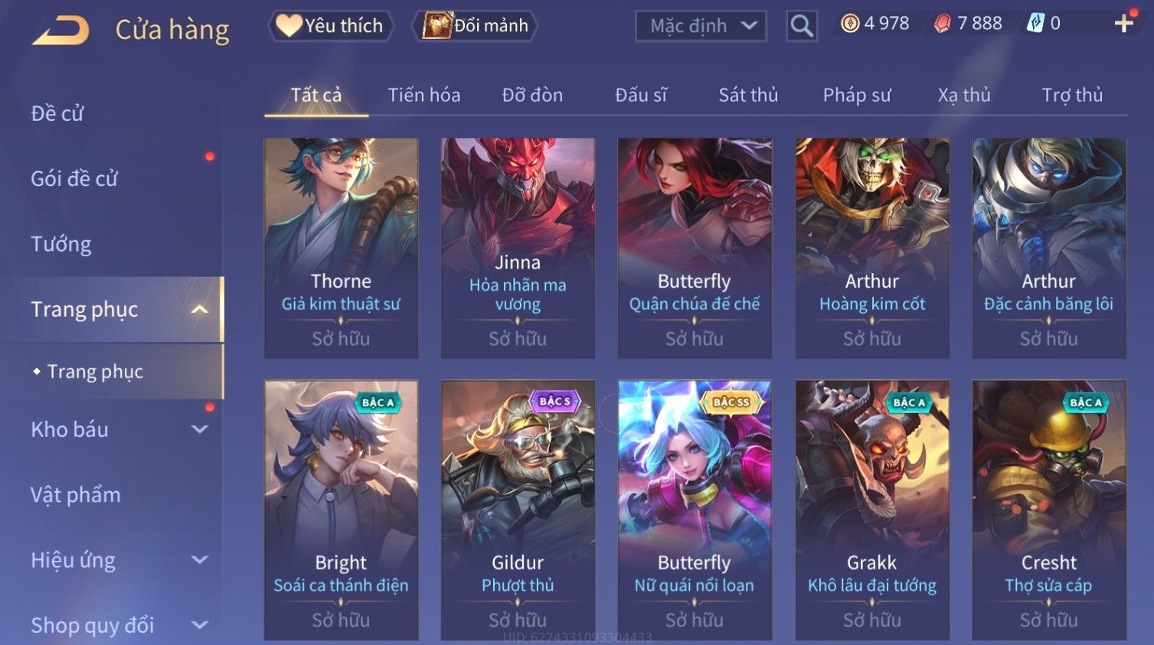
Task: Expand the Hiệu ứng sidebar section
Action: [x=200, y=560]
